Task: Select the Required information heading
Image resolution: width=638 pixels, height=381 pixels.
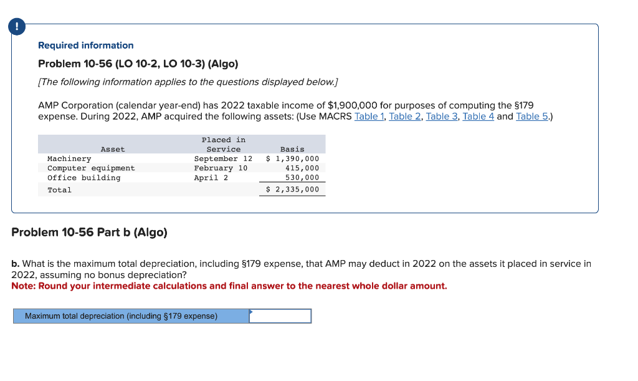Action: click(85, 45)
